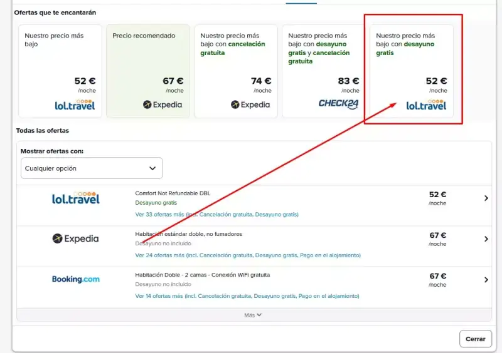This screenshot has width=502, height=353.
Task: Open Booking.com offer via right chevron
Action: (x=486, y=280)
